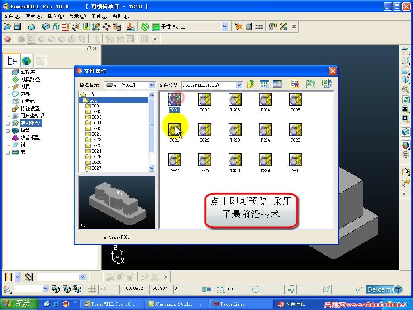Open the 磁盘目录 drive dropdown
The image size is (413, 310).
pos(152,85)
